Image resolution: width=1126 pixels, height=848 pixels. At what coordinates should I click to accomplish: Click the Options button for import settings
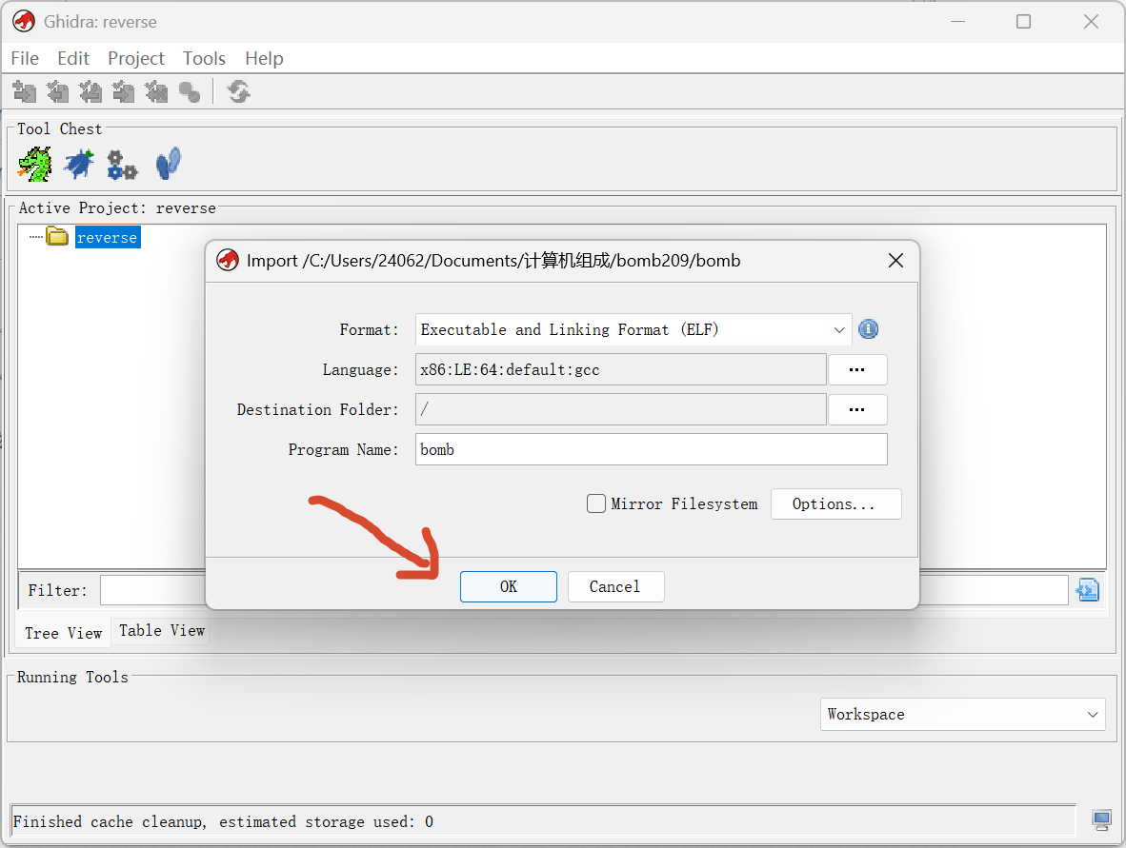pos(835,503)
